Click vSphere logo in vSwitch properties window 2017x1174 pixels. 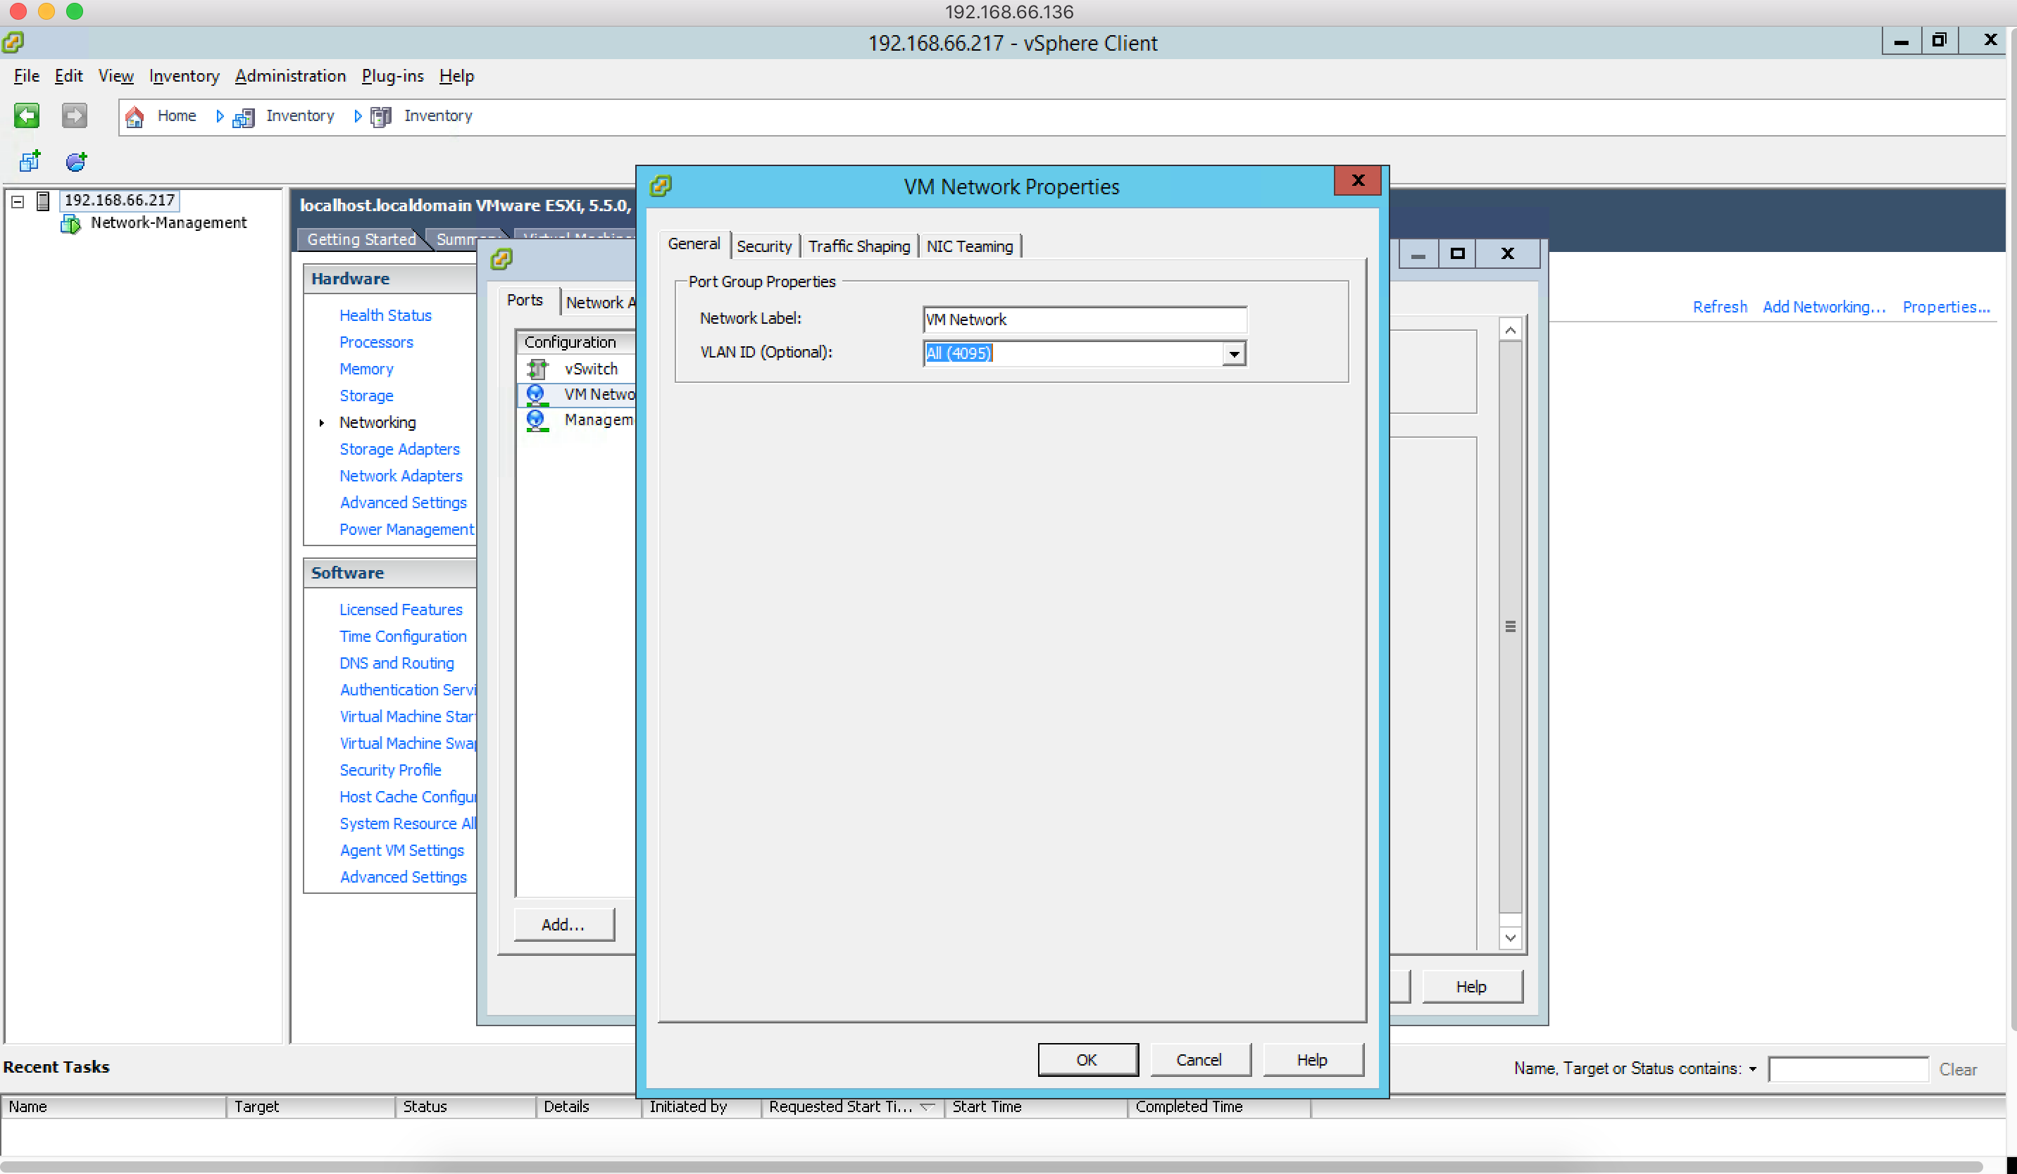502,259
